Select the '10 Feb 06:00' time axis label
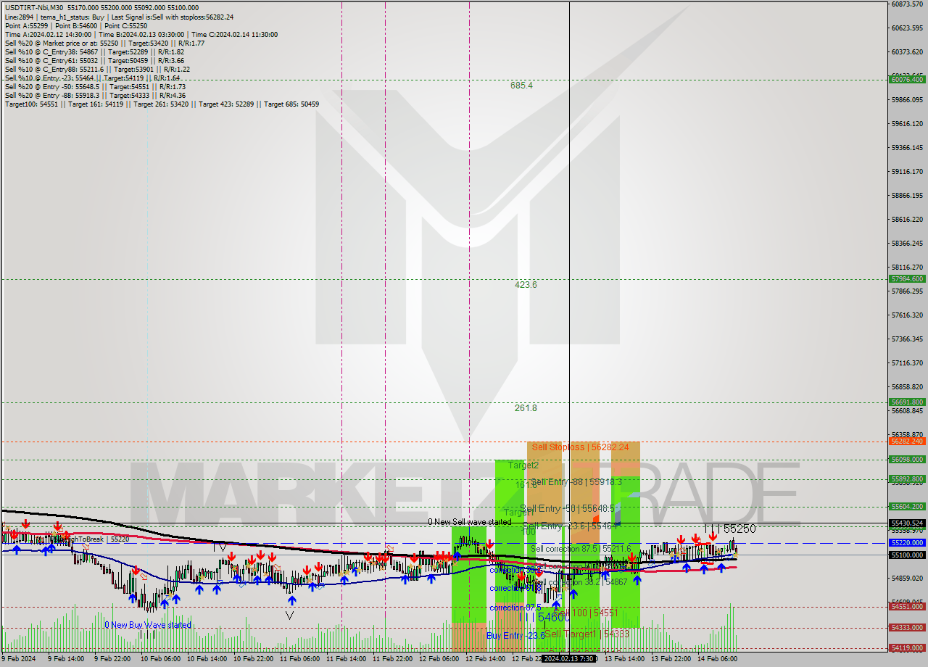Image resolution: width=928 pixels, height=667 pixels. click(160, 659)
